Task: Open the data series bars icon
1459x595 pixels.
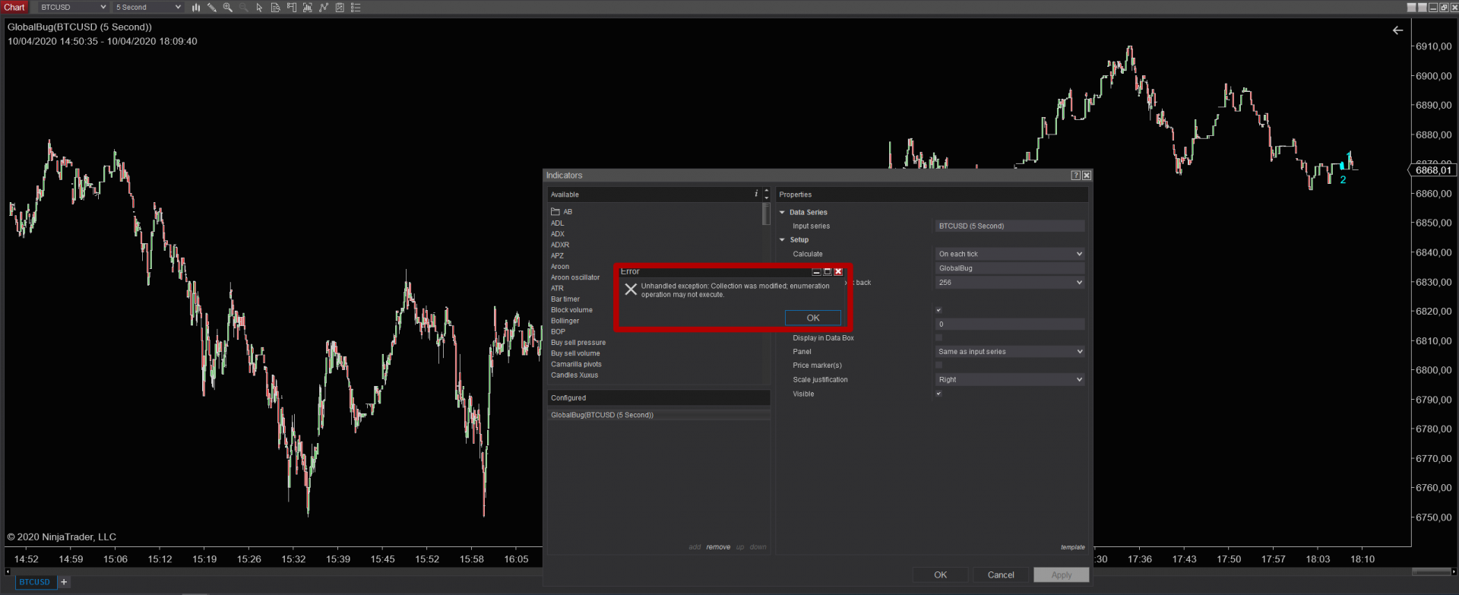Action: pos(307,8)
